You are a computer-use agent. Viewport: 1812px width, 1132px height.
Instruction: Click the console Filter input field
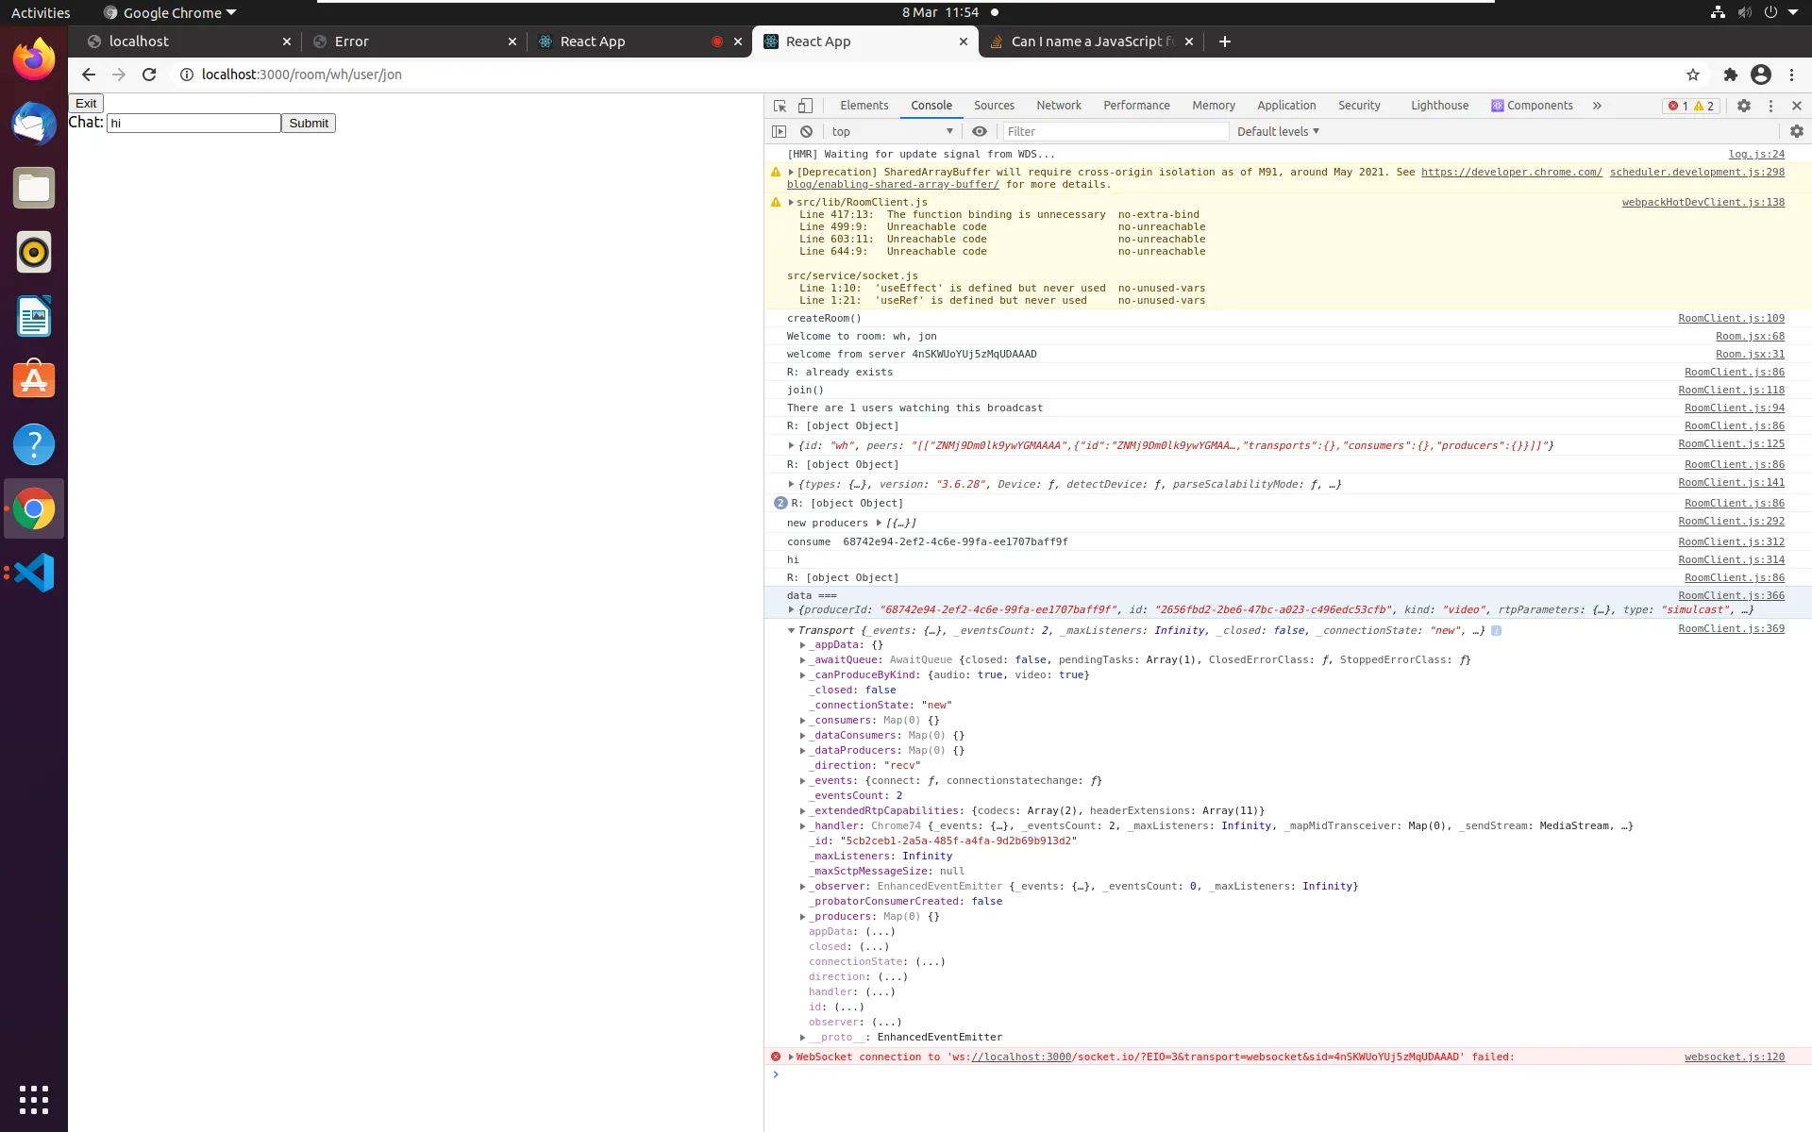(1114, 131)
